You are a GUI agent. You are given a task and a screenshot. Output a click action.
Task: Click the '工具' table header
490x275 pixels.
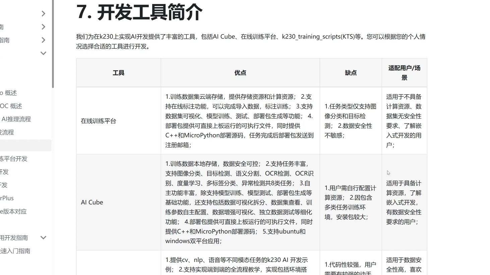119,73
